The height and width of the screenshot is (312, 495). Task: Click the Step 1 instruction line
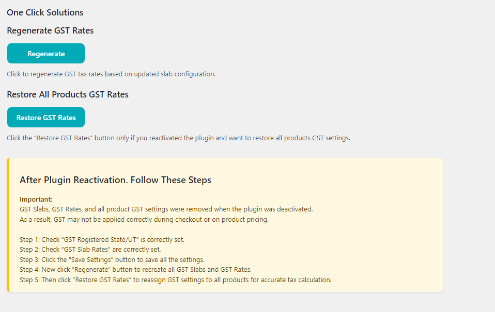click(102, 239)
